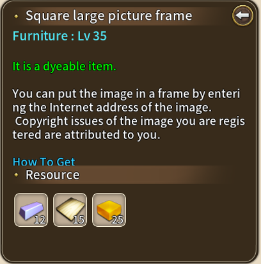Viewport: 261px width, 264px height.
Task: Click the empty area right of resource icons
Action: [x=190, y=210]
